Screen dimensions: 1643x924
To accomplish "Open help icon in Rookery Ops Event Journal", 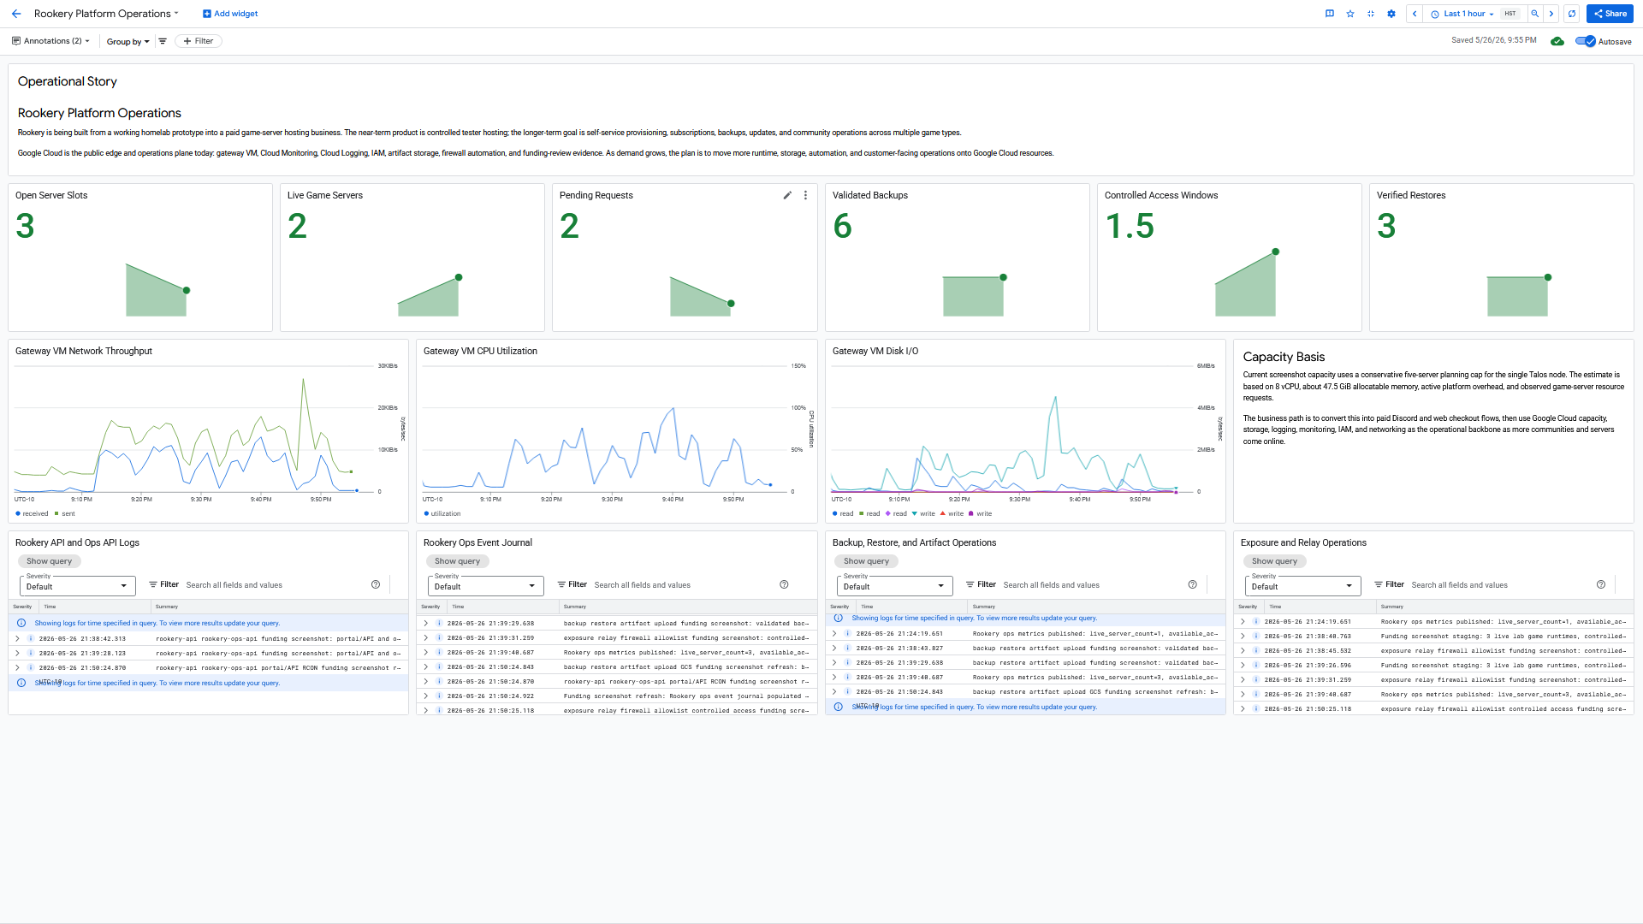I will [784, 584].
